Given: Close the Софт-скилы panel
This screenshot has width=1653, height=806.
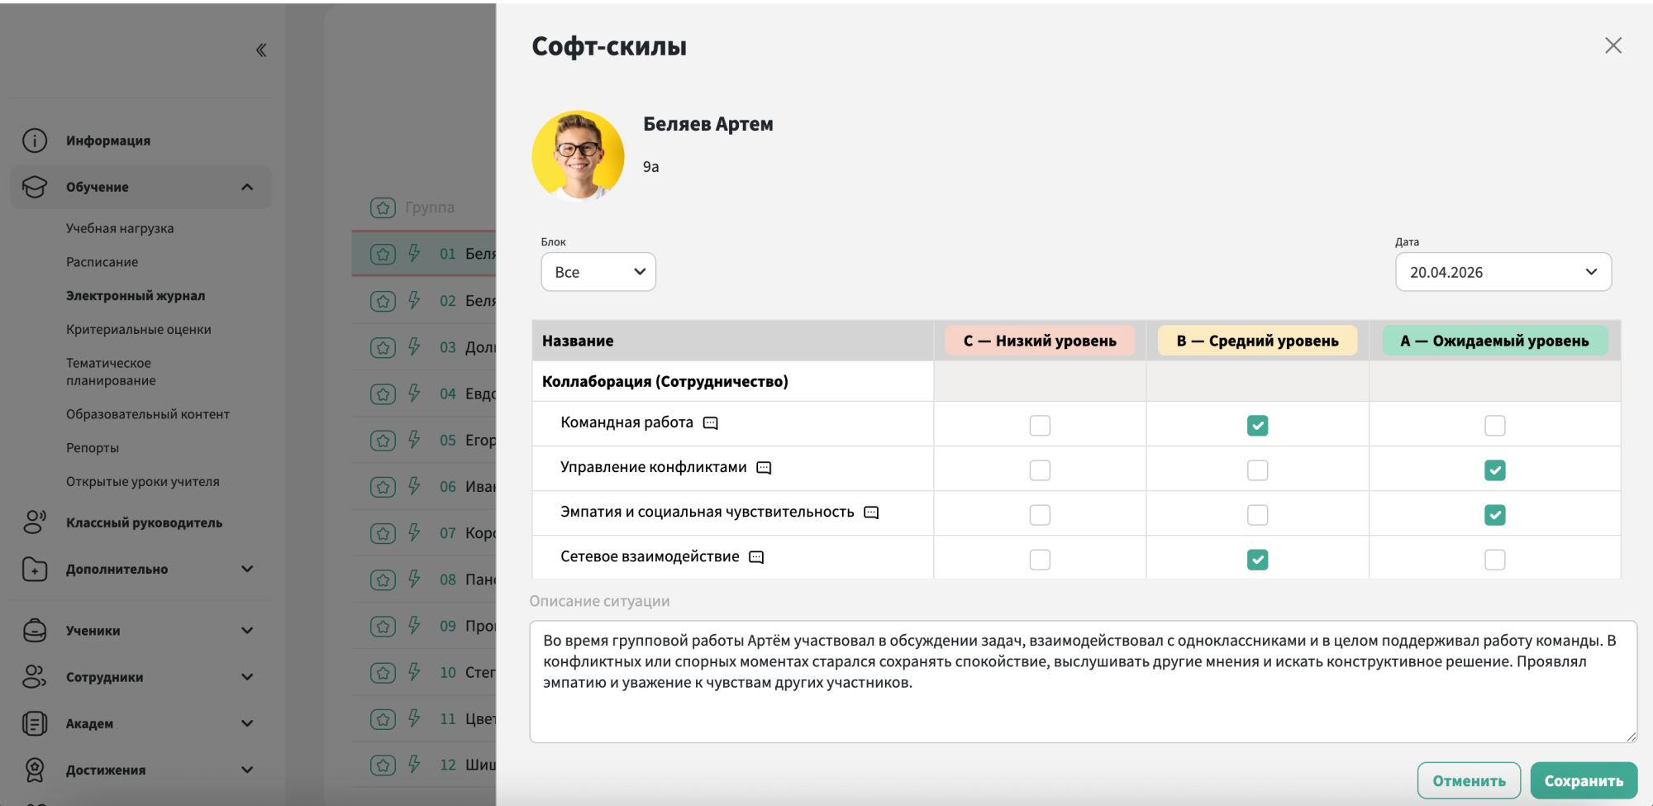Looking at the screenshot, I should (1613, 45).
